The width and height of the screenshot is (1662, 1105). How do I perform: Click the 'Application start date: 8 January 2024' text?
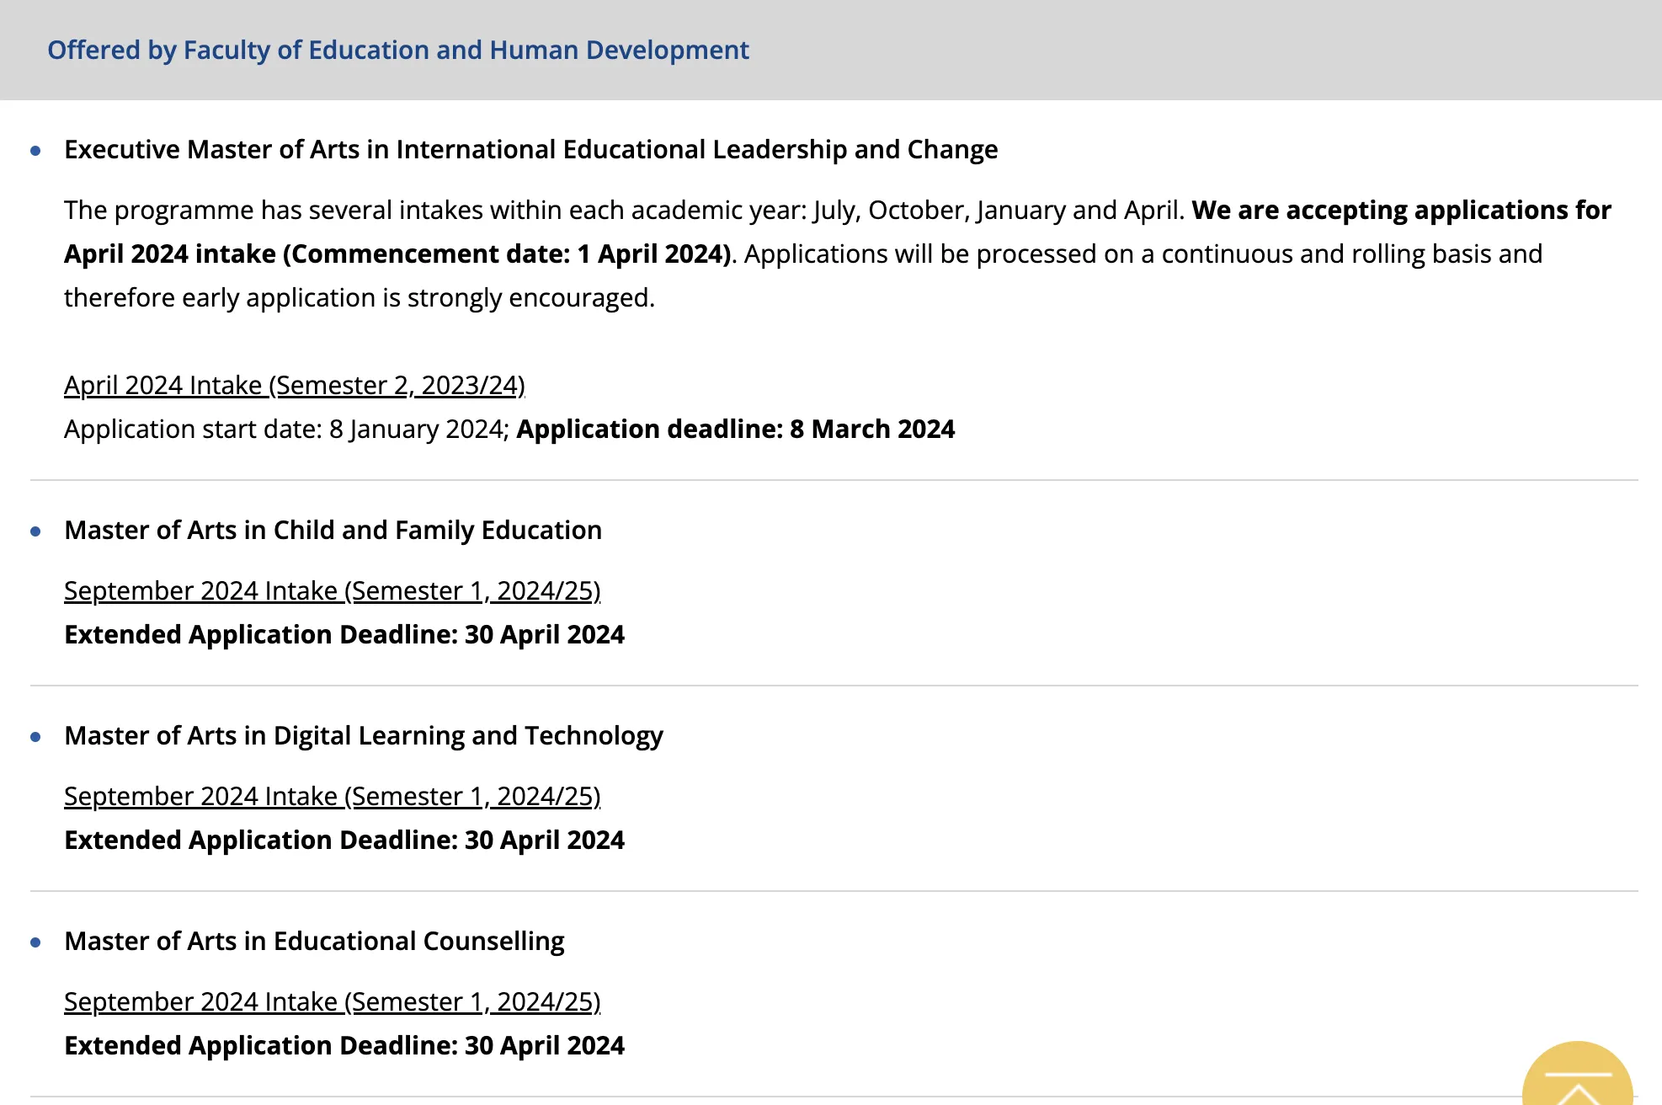point(284,430)
